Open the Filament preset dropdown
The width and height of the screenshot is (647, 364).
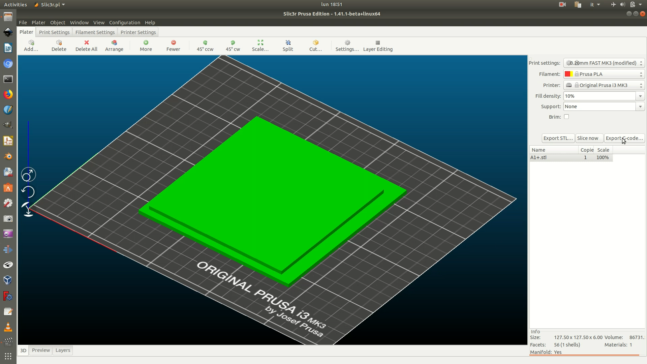tap(604, 74)
